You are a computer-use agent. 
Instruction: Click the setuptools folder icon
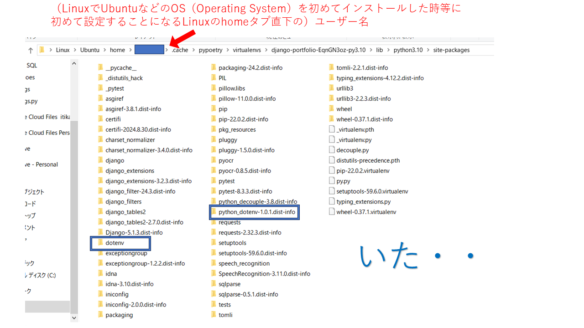(x=214, y=243)
